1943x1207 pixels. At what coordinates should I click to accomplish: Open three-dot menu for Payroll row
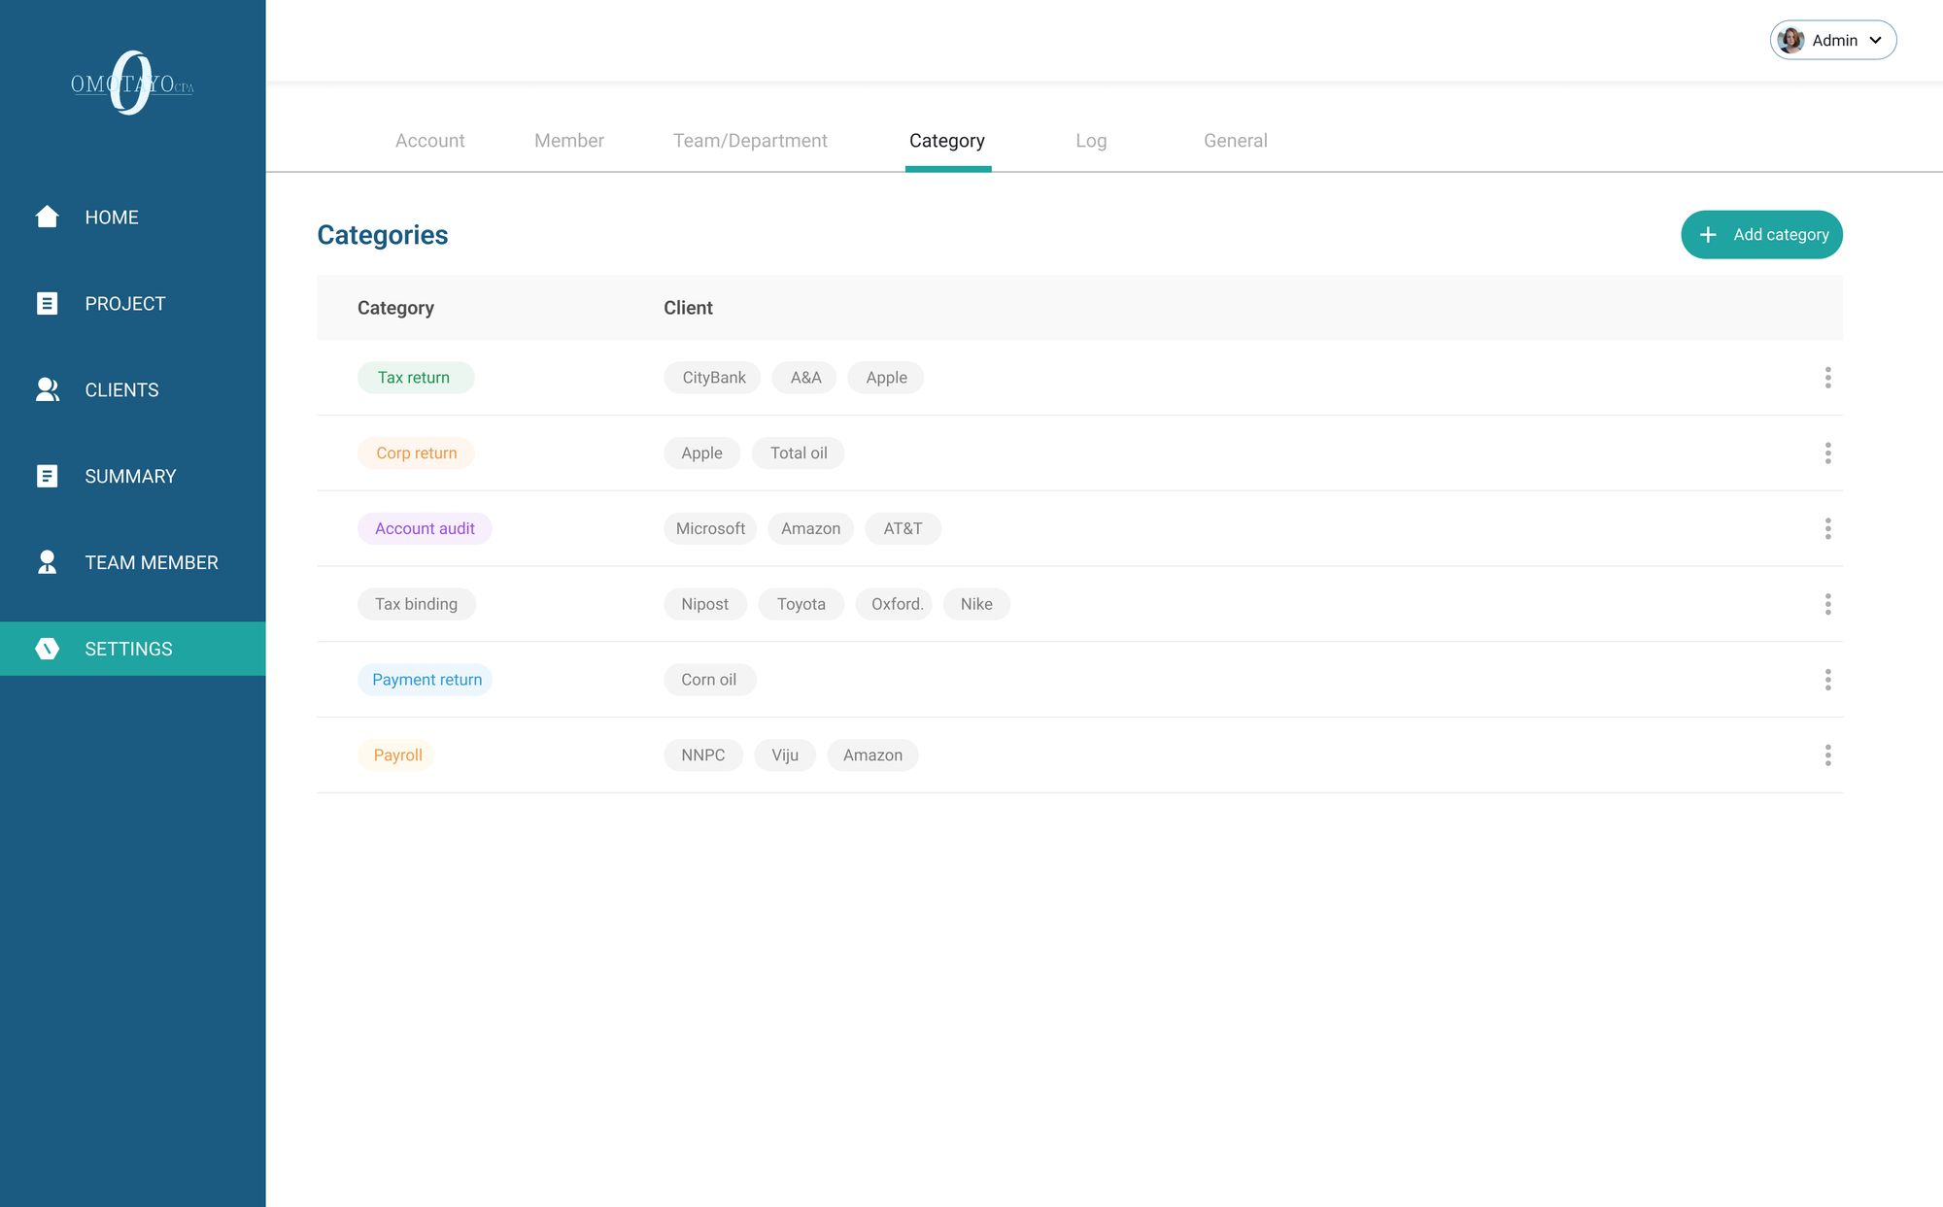(1827, 755)
